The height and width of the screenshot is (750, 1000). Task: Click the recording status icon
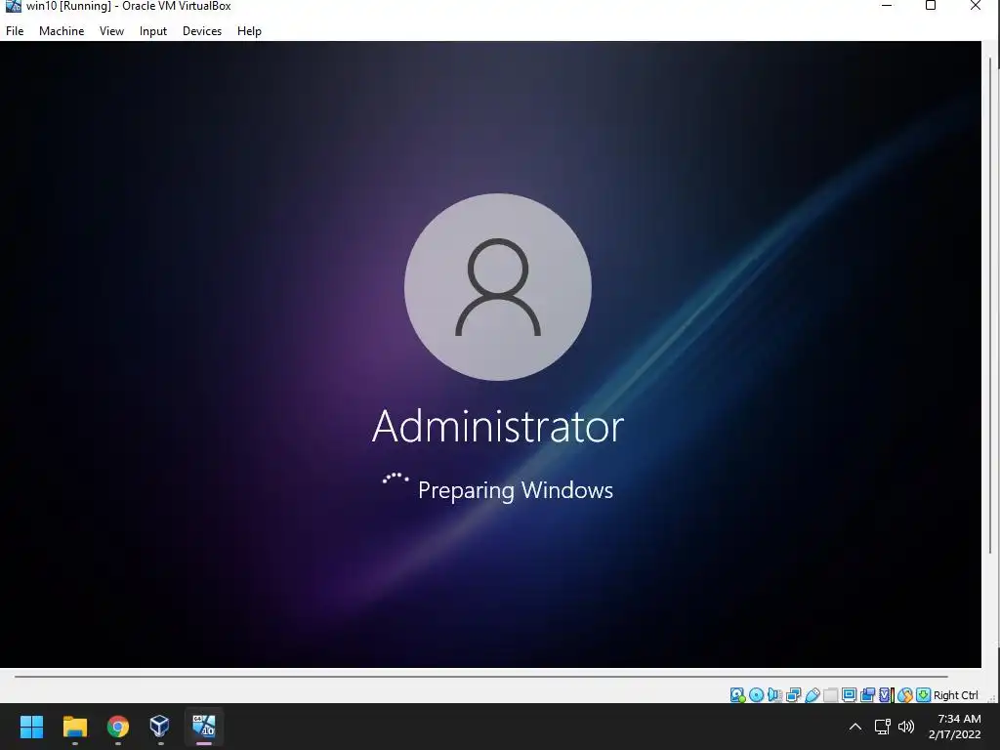coord(867,695)
